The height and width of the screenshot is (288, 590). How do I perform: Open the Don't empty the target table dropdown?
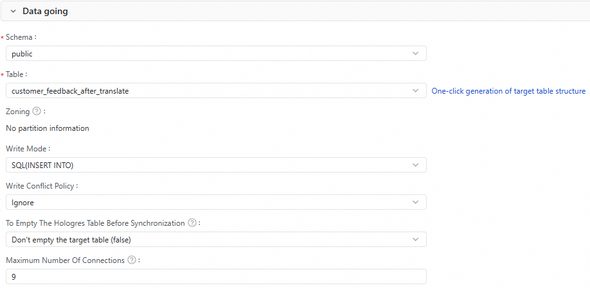(x=206, y=240)
